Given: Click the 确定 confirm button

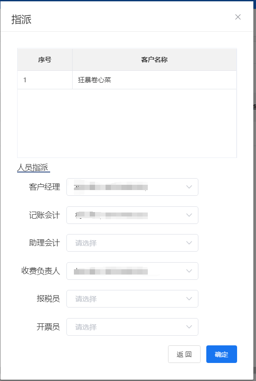Looking at the screenshot, I should click(x=222, y=354).
